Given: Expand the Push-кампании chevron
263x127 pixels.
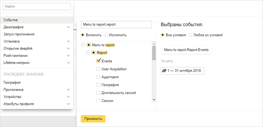Looking at the screenshot, I should click(68, 55).
